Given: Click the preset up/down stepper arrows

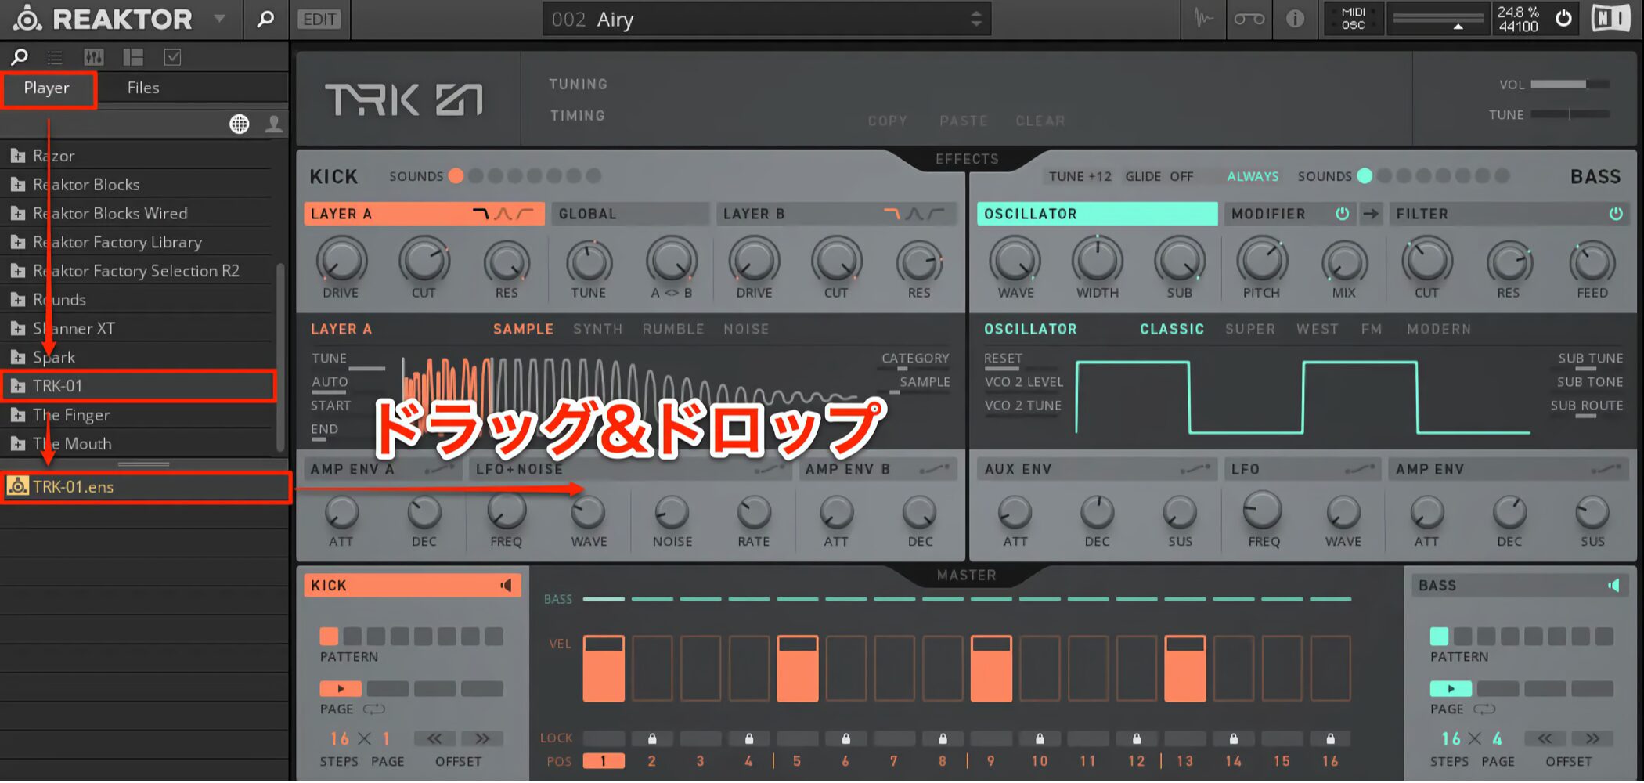Looking at the screenshot, I should click(976, 19).
